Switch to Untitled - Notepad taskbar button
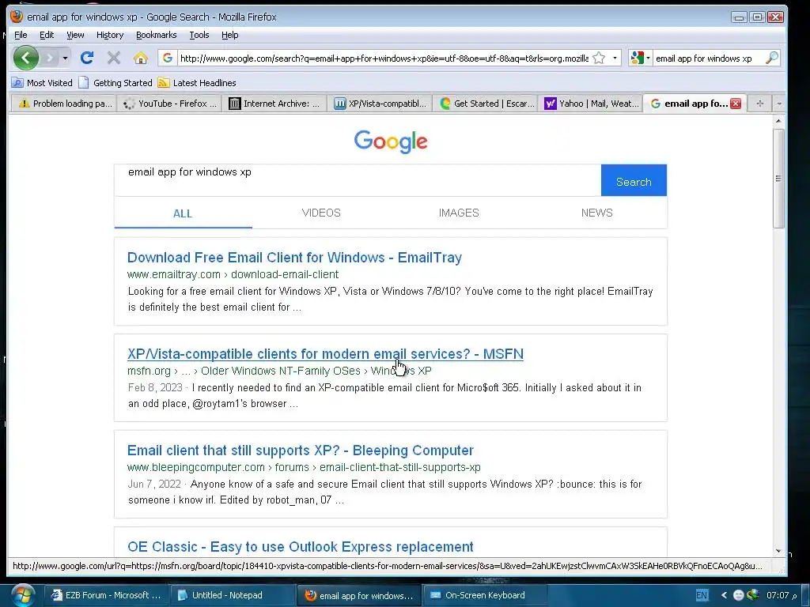810x607 pixels. [x=233, y=595]
